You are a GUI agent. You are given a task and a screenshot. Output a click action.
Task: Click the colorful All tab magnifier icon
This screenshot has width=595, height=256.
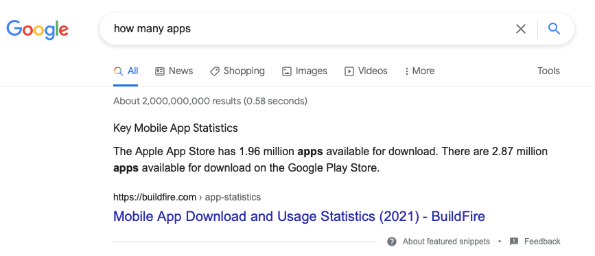119,71
